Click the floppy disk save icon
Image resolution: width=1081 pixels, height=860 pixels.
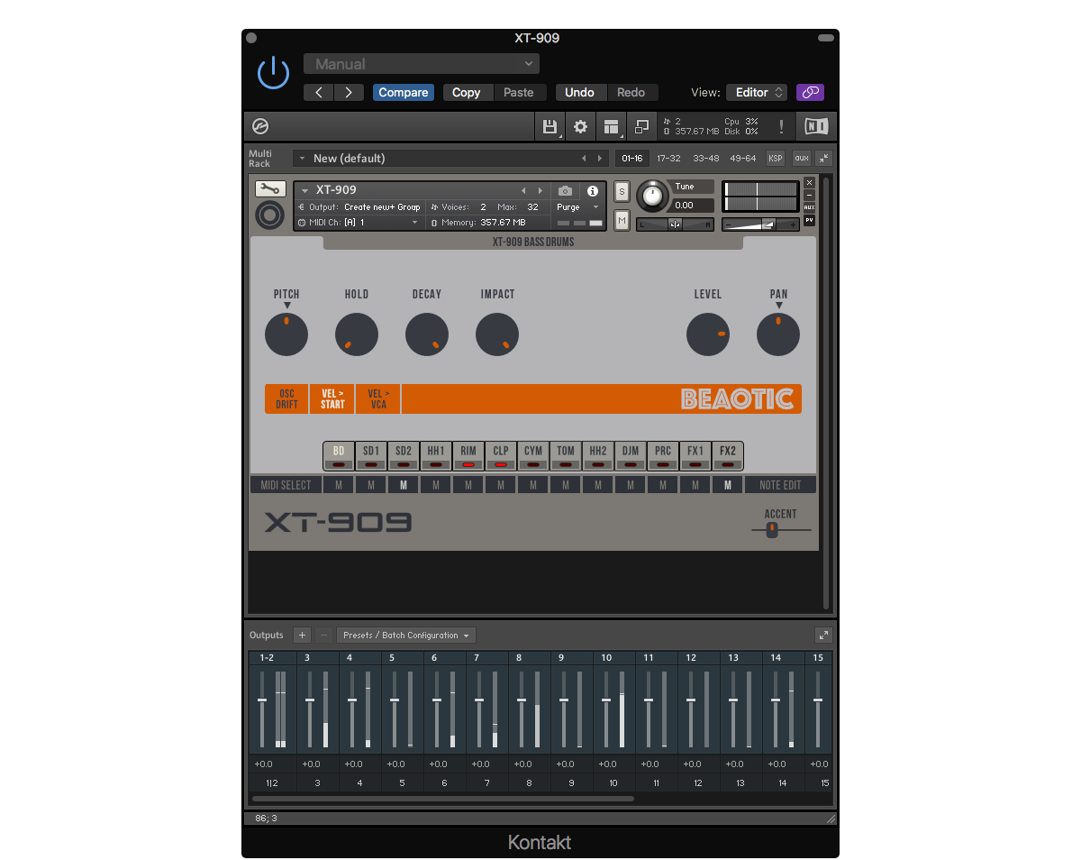[550, 126]
